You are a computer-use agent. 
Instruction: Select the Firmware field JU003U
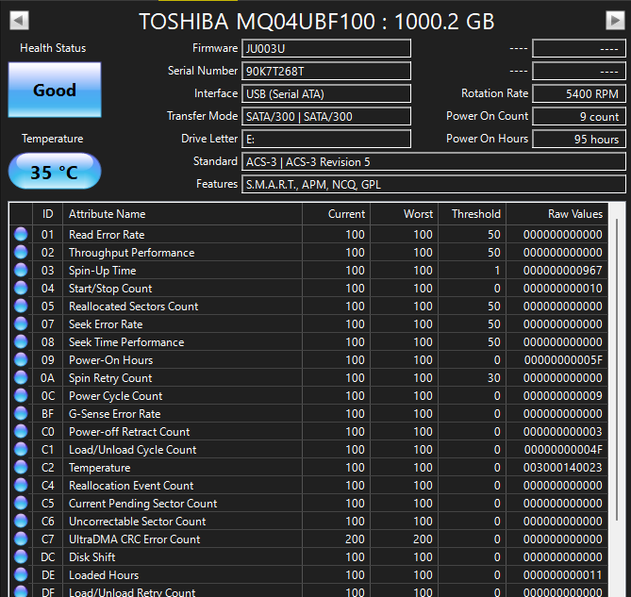coord(326,49)
